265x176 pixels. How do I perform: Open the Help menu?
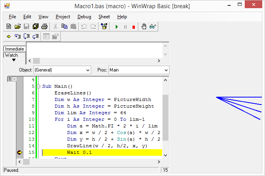(122, 17)
